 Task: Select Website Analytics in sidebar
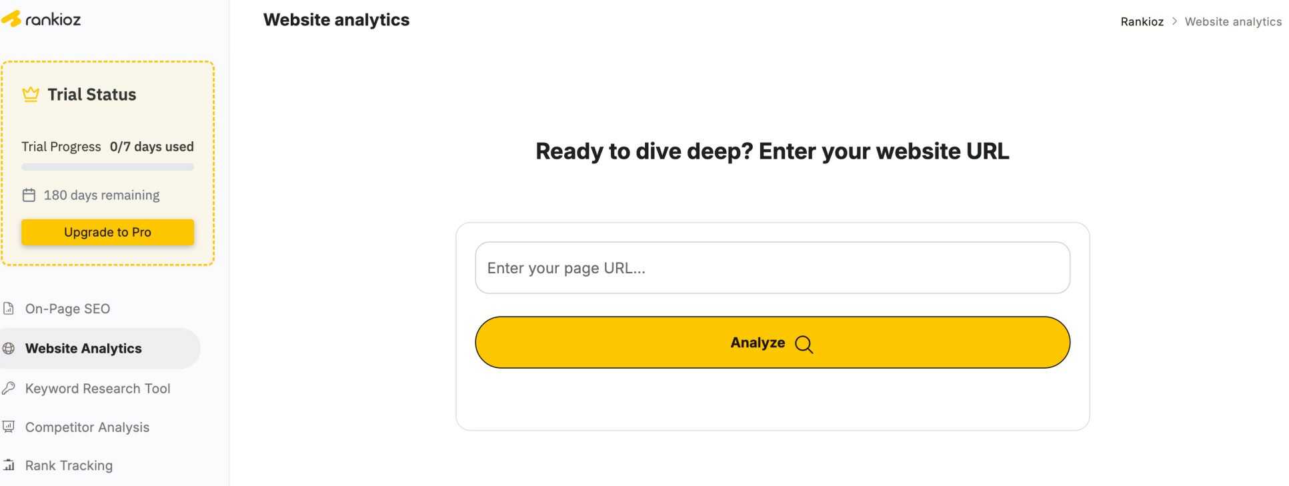[83, 349]
